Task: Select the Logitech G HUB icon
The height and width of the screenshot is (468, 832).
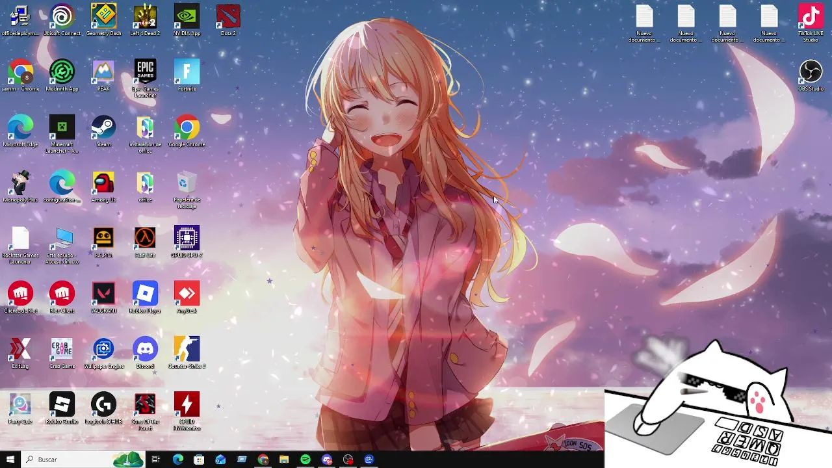Action: tap(103, 409)
